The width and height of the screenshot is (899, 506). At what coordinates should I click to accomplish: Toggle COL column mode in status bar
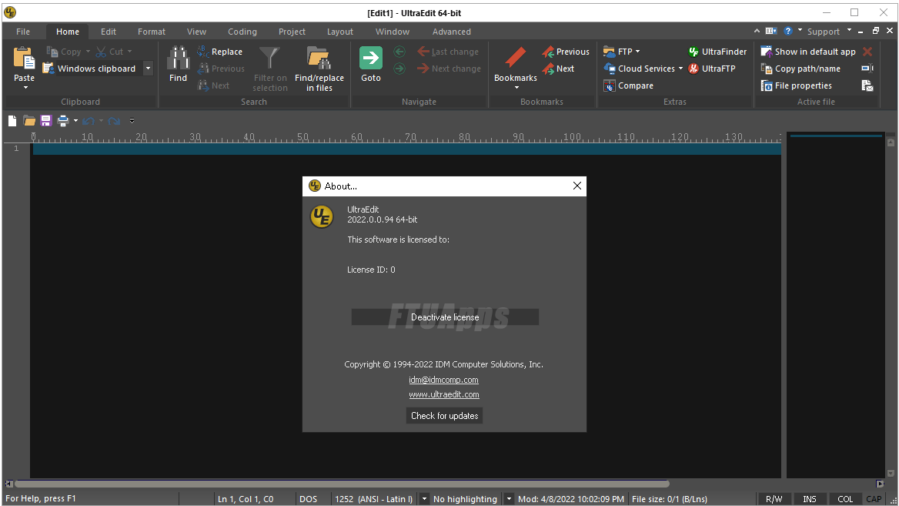845,499
